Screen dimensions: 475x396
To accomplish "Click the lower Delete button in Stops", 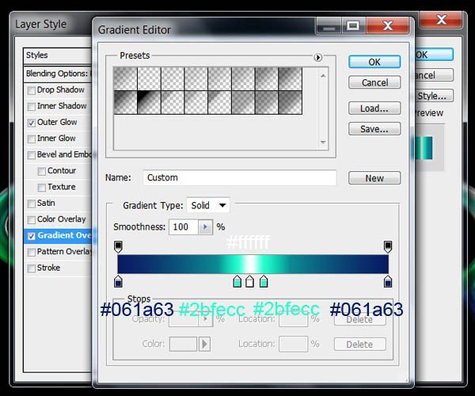I will click(360, 345).
